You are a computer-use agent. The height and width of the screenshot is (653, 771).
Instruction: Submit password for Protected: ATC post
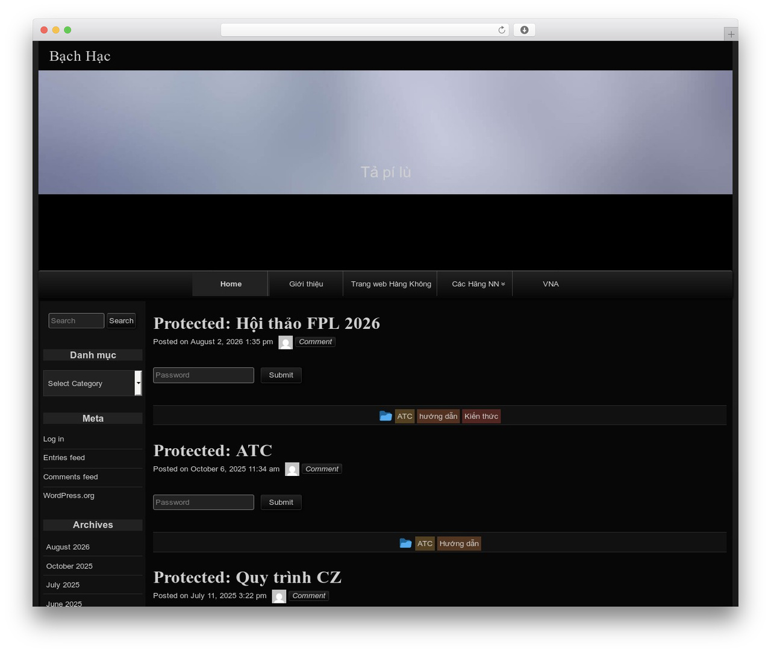point(281,502)
